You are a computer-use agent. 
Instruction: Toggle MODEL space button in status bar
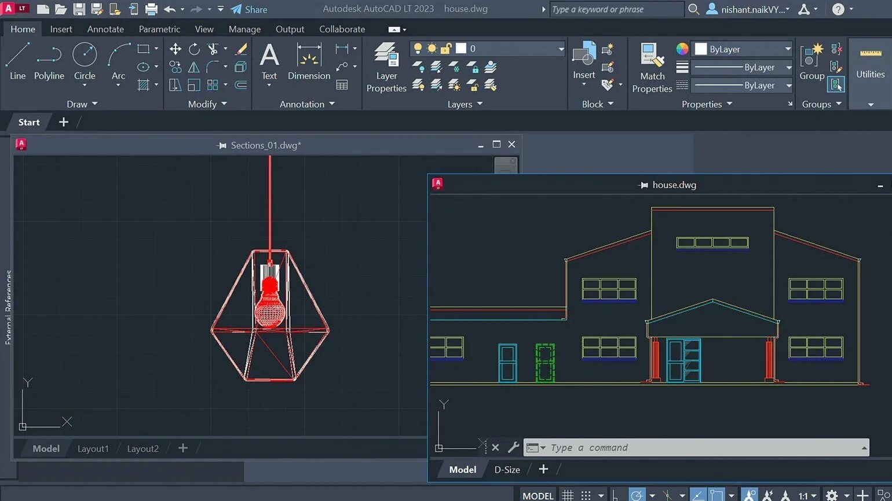[x=538, y=495]
